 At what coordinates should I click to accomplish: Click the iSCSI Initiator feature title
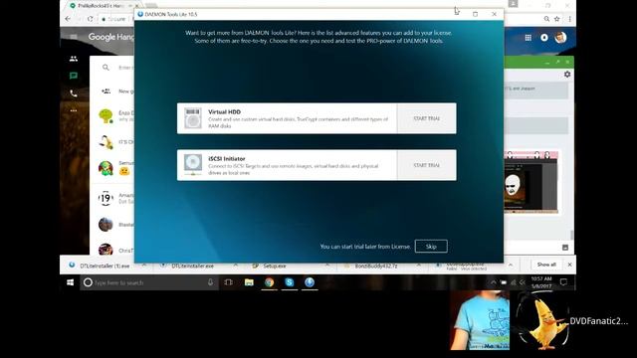pos(226,159)
